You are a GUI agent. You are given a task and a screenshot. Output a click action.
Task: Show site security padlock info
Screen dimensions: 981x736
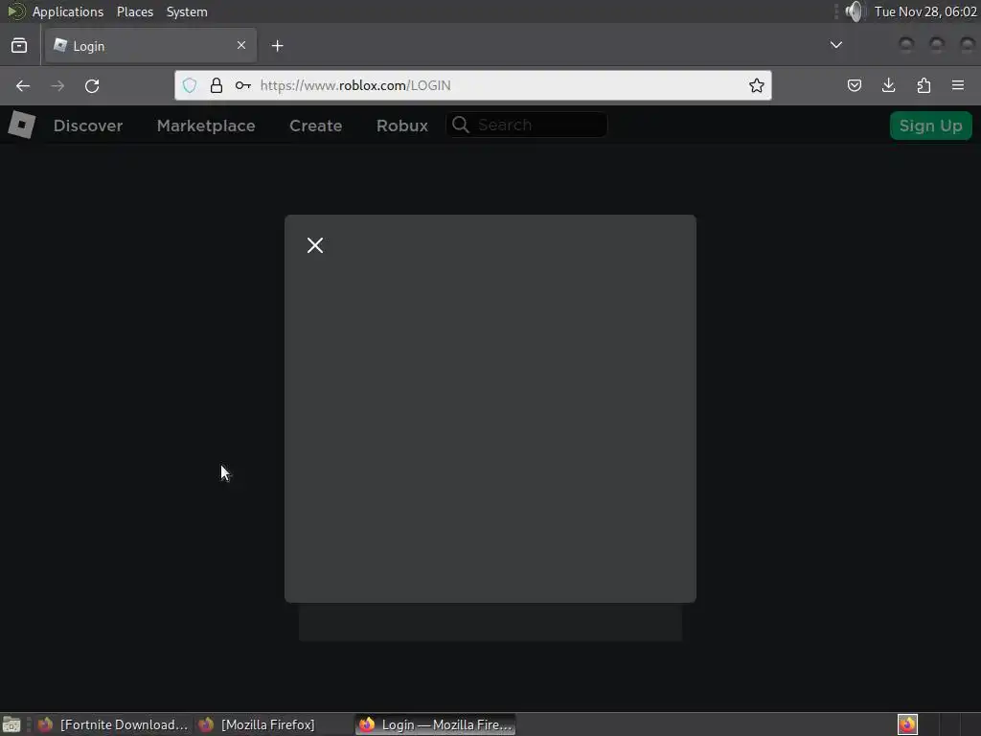217,85
